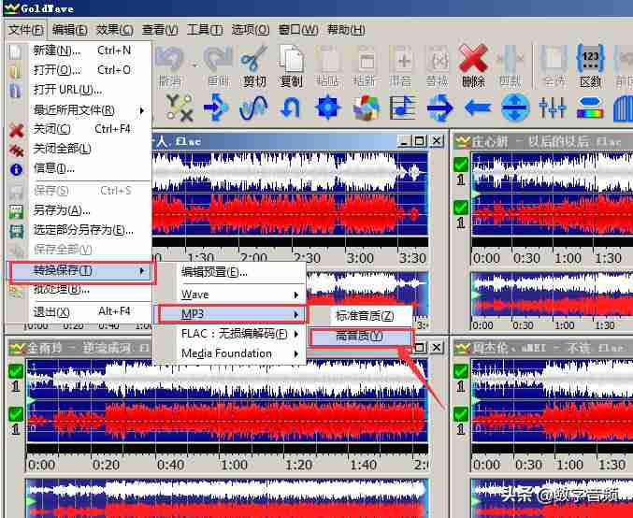This screenshot has height=518, width=633.
Task: Select 打开 URL(U)... in File menu
Action: [80, 90]
